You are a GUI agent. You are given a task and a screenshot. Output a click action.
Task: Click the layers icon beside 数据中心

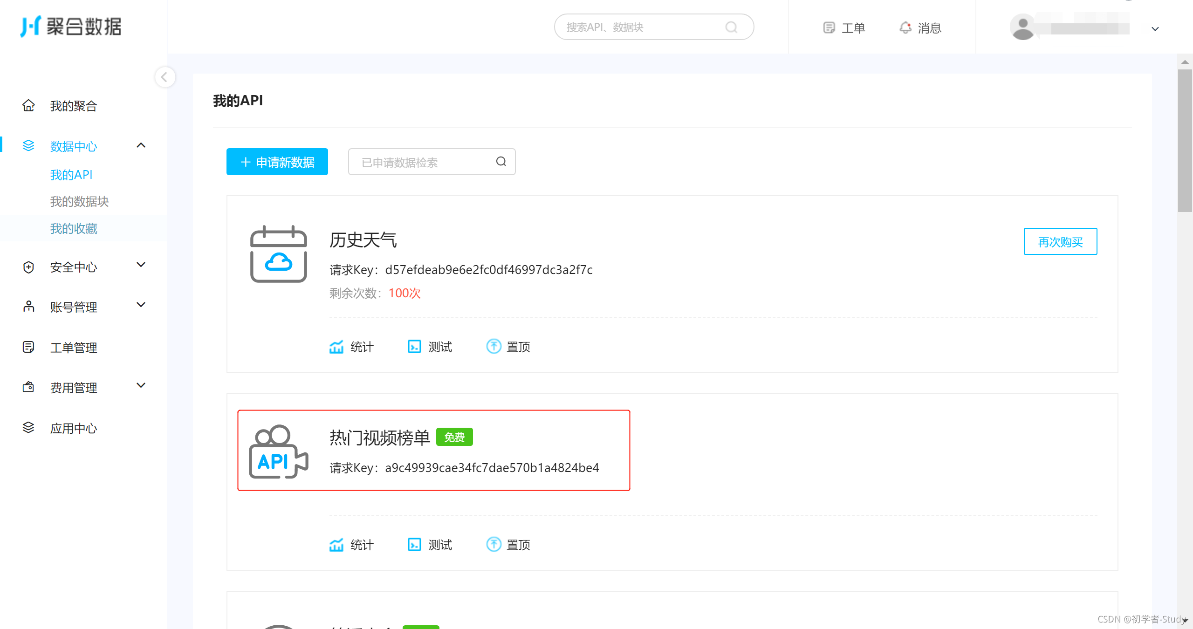(x=28, y=146)
